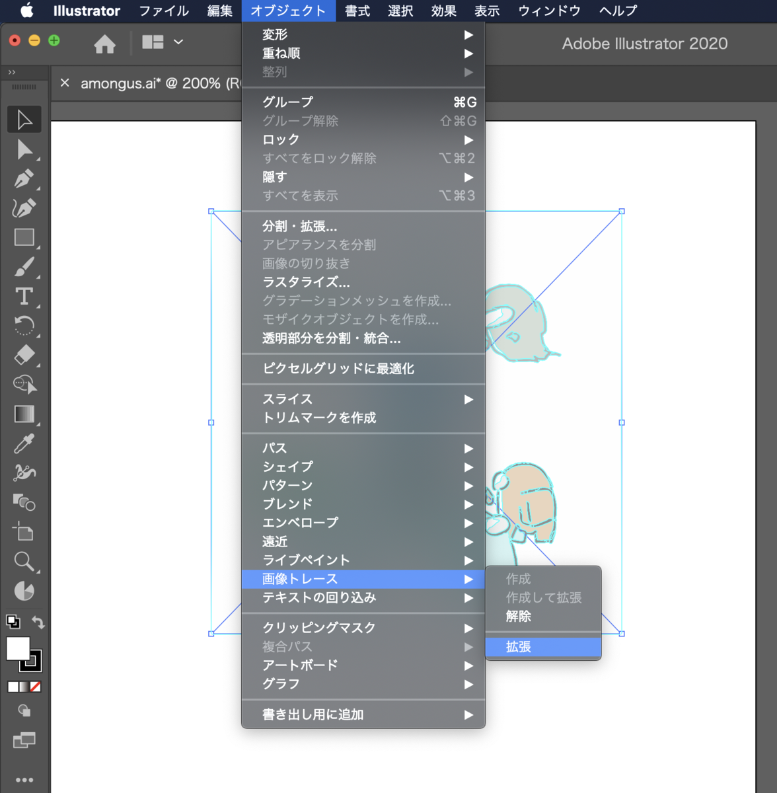Reset to default fill and stroke
The image size is (777, 793).
point(13,621)
